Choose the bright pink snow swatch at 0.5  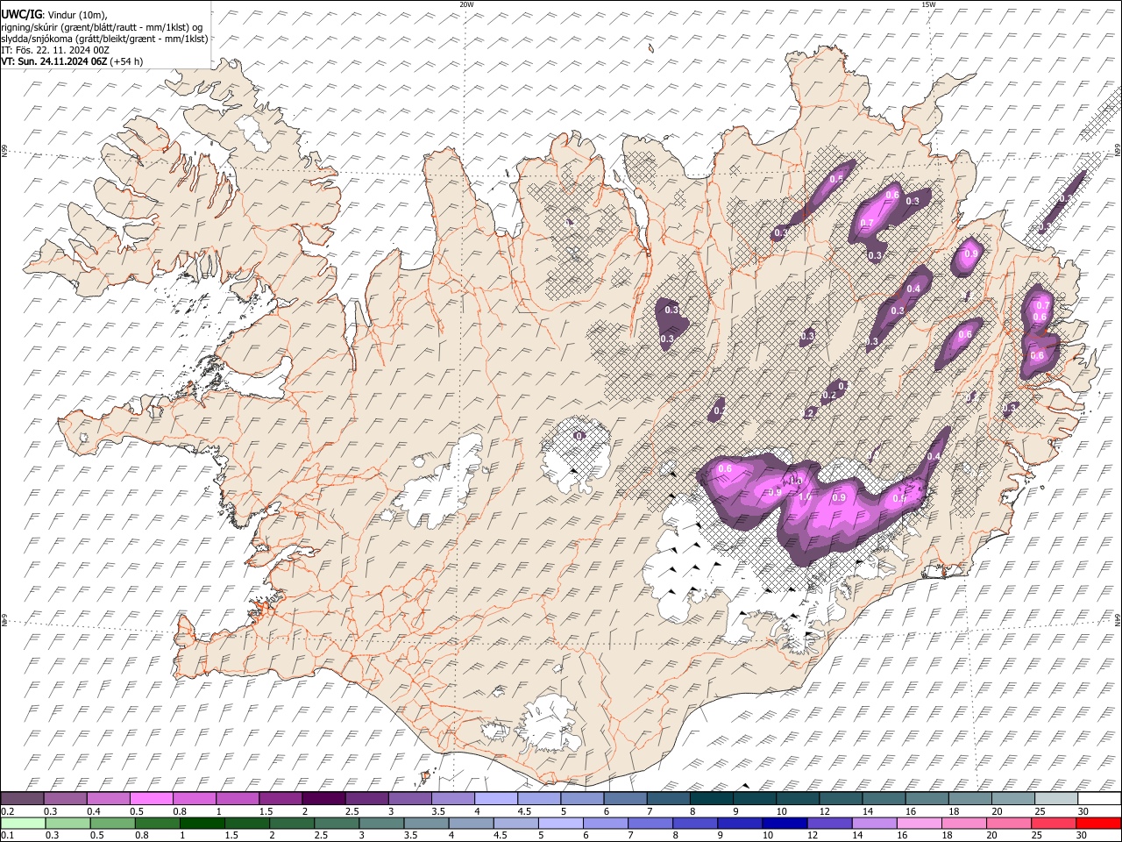click(x=151, y=798)
